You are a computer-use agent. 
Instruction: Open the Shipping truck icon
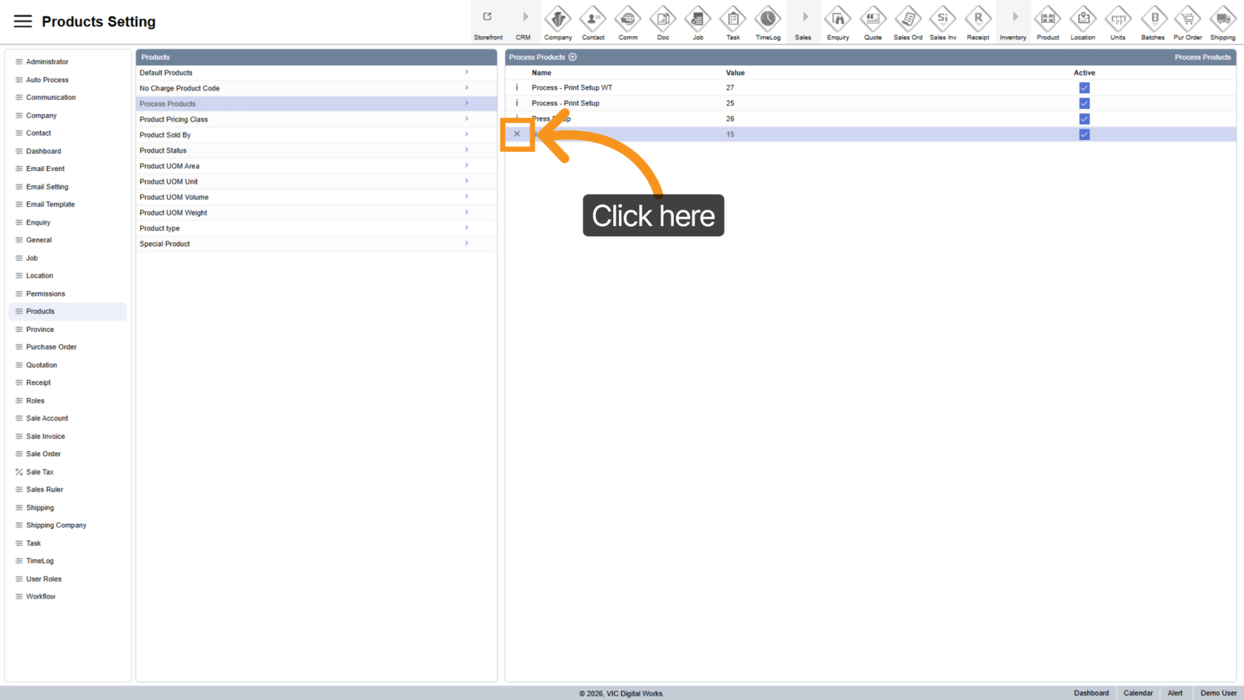[1223, 19]
